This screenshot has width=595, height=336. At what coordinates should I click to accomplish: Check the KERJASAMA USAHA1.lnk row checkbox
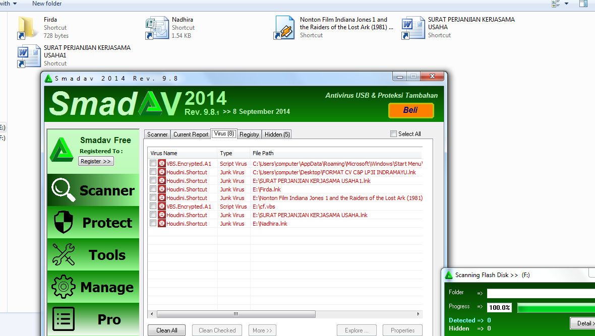point(153,180)
